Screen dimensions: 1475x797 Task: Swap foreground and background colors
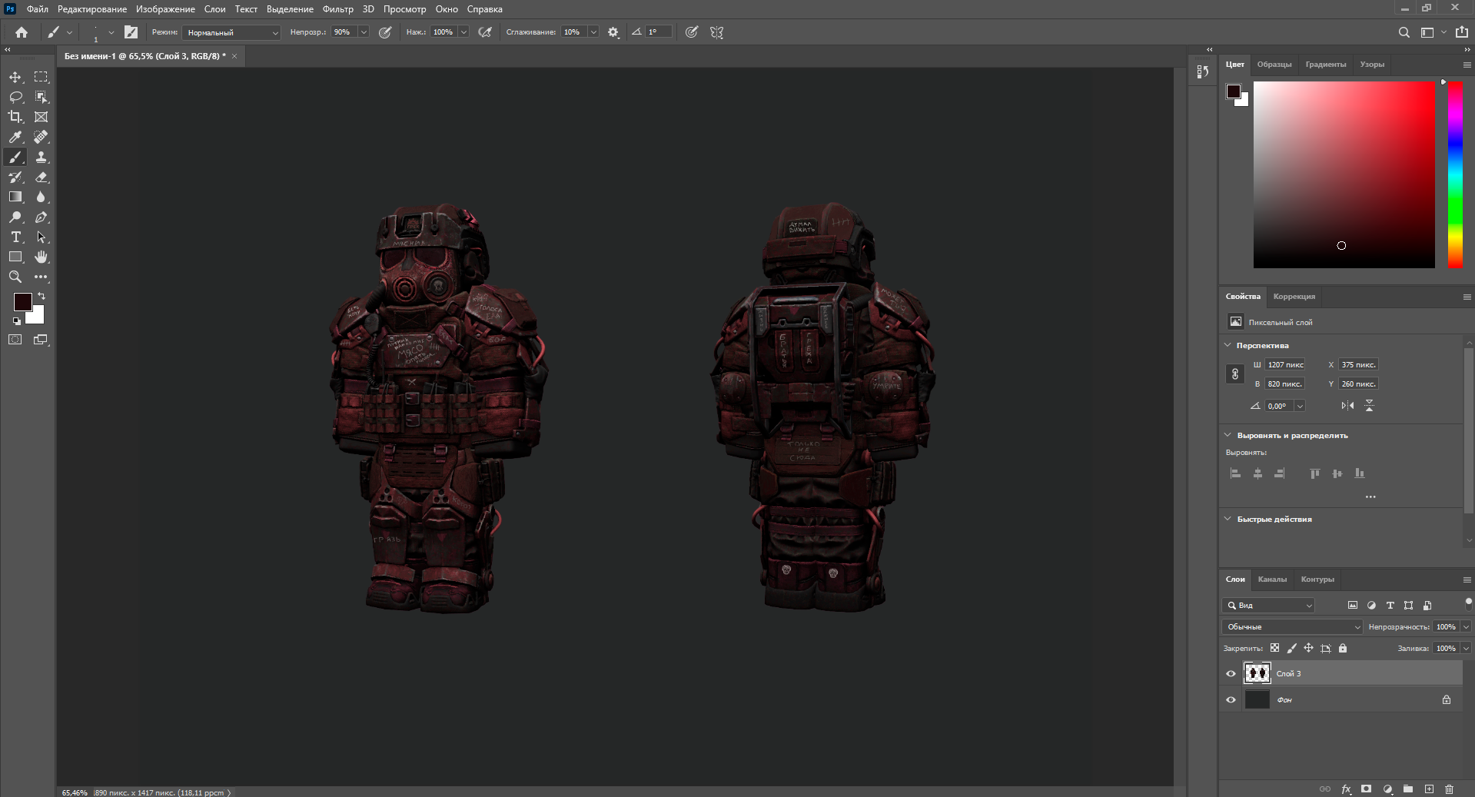[x=42, y=296]
